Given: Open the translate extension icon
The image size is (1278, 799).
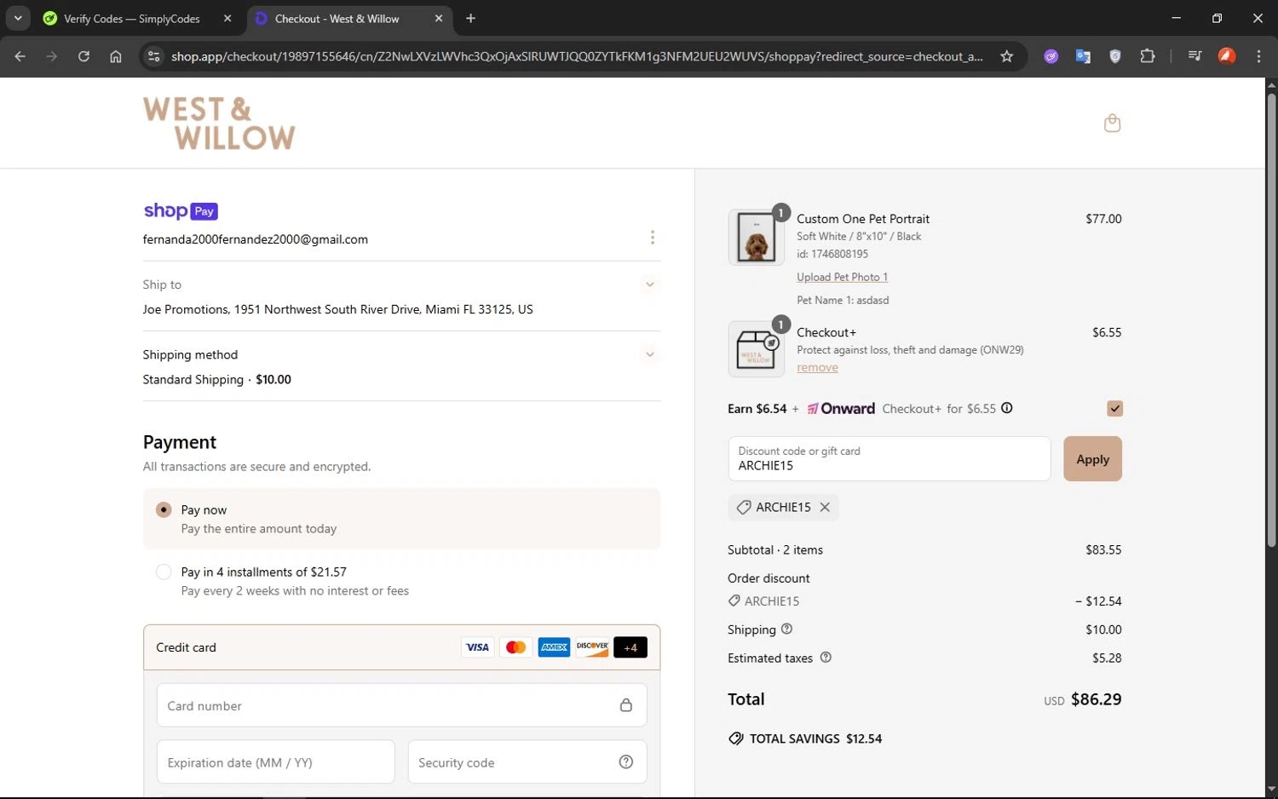Looking at the screenshot, I should (1083, 56).
